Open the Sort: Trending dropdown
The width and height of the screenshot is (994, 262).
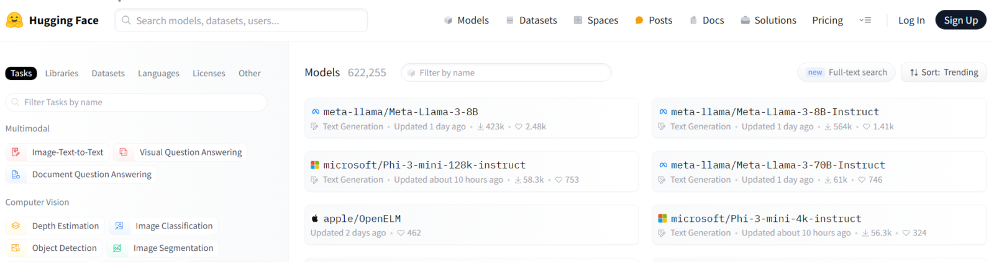coord(944,72)
